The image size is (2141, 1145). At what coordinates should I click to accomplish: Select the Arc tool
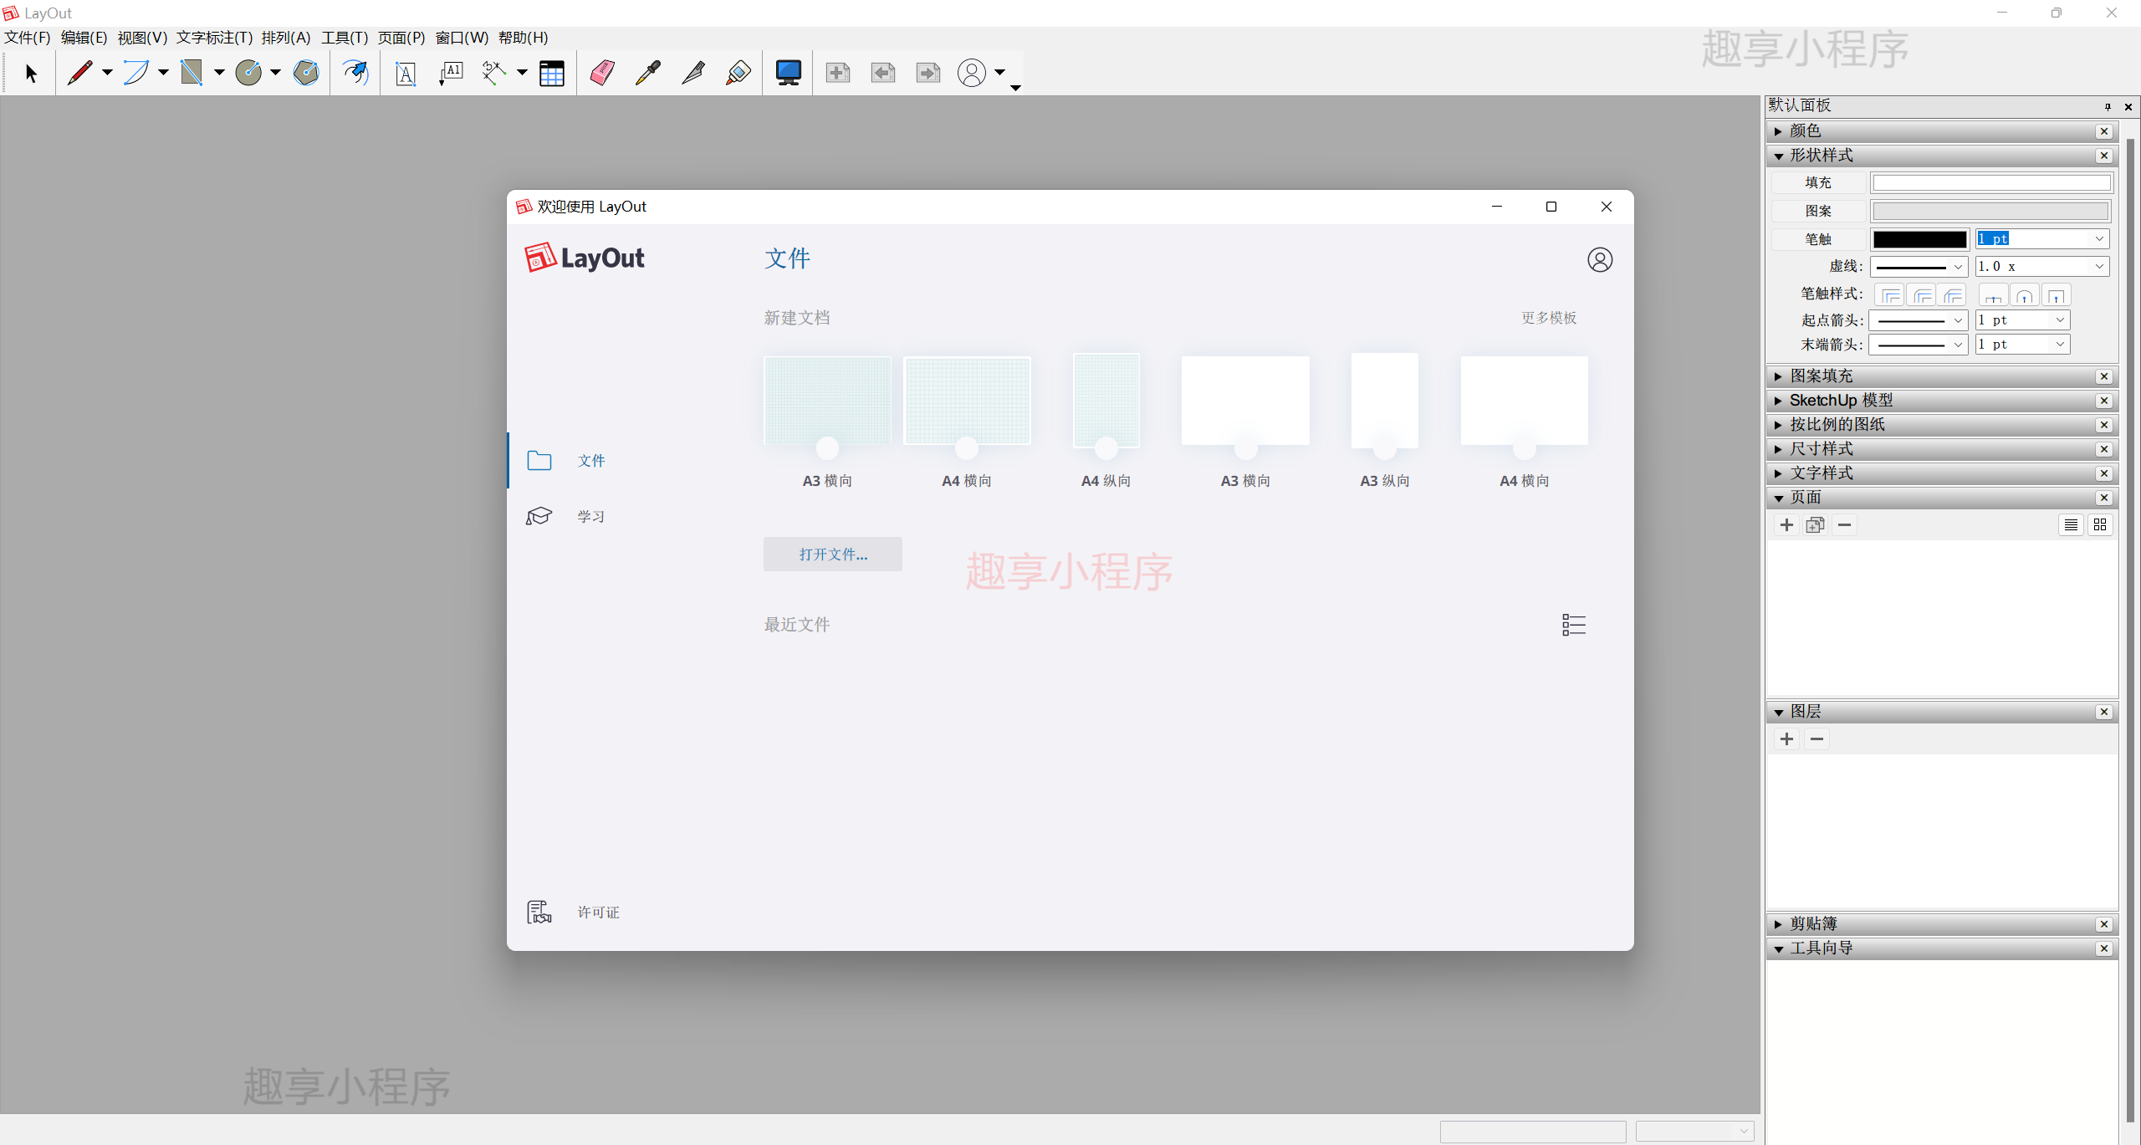coord(136,73)
